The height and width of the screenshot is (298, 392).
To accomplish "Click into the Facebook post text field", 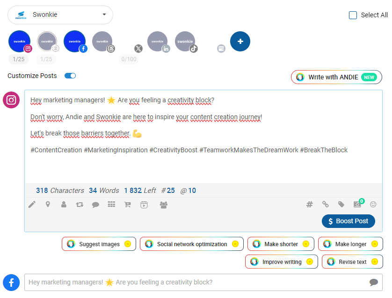I will click(x=203, y=282).
